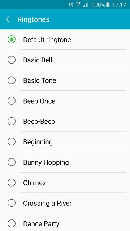The image size is (130, 231).
Task: Select the Beep-Beep radio button
Action: 12,121
